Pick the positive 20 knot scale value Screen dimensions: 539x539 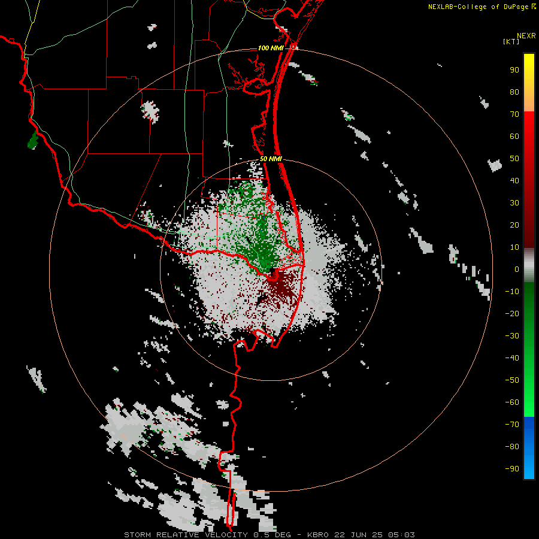pos(514,225)
